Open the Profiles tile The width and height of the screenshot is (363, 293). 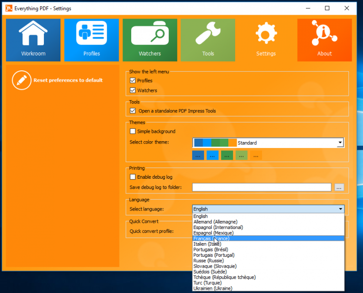[91, 40]
